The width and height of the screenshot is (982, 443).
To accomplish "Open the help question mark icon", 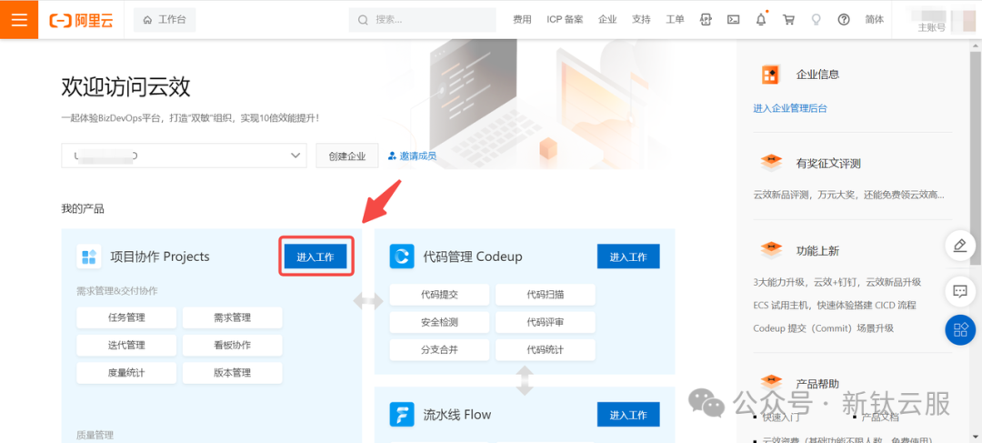I will (844, 19).
